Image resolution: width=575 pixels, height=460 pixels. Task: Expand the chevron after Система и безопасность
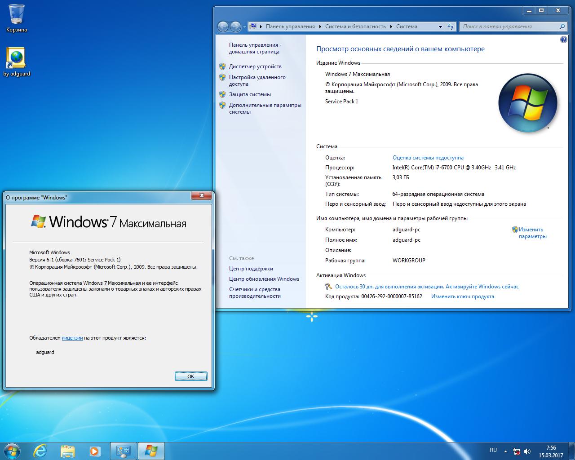391,27
